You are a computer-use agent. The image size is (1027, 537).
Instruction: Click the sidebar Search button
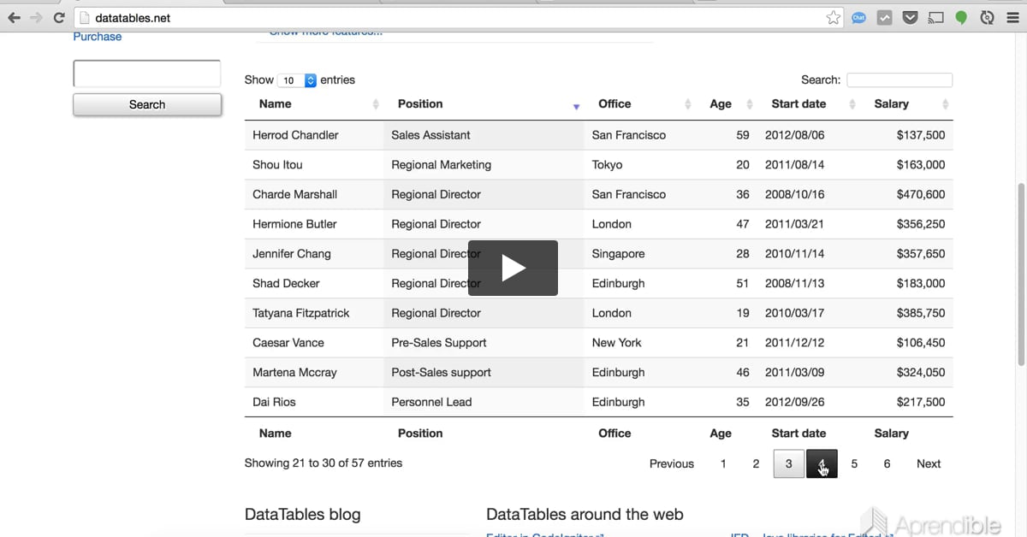point(147,104)
